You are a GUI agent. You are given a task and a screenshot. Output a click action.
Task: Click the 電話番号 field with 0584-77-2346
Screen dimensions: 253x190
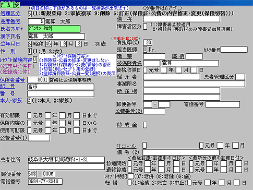point(45,182)
